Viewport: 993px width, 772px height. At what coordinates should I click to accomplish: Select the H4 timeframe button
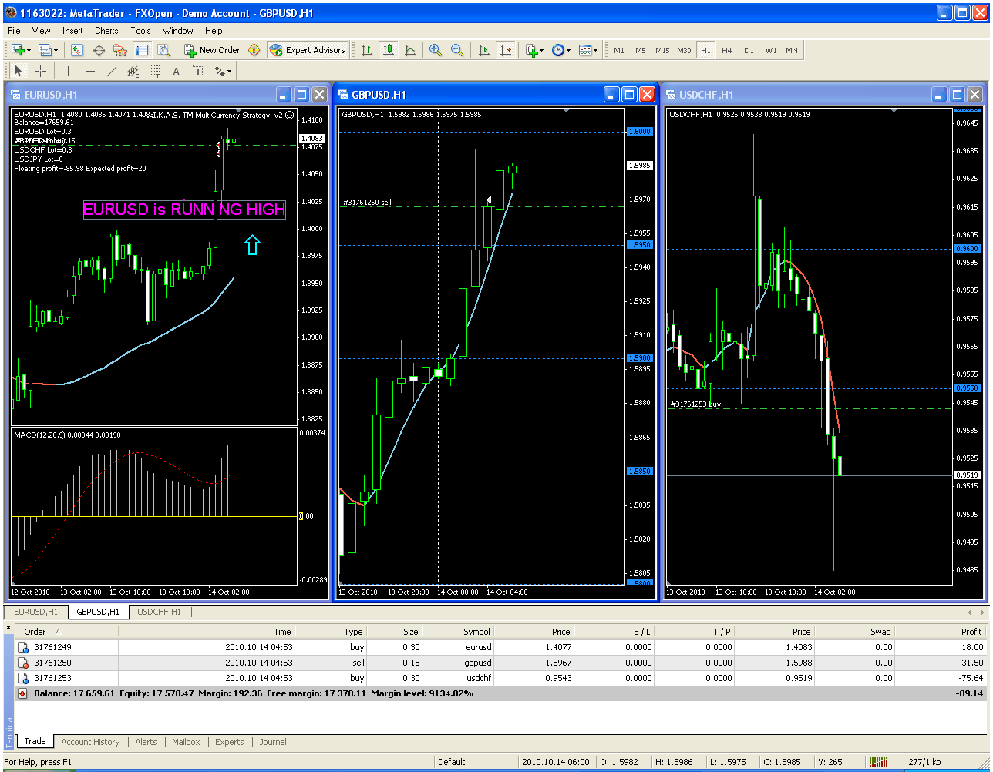(727, 50)
